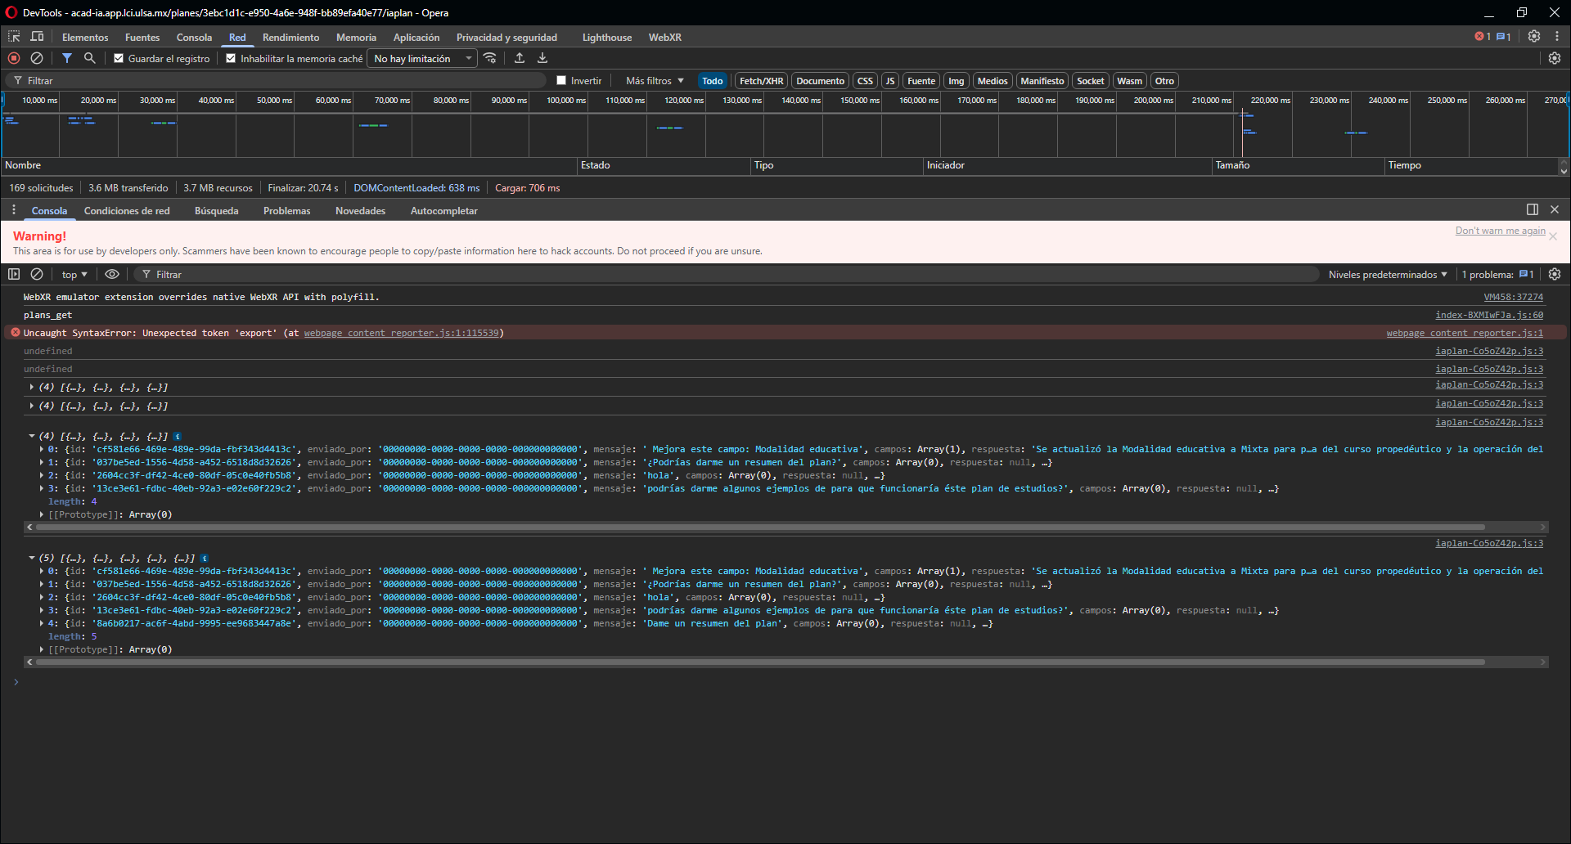Collapse the expanded (5) array entry
This screenshot has height=844, width=1571.
[32, 559]
